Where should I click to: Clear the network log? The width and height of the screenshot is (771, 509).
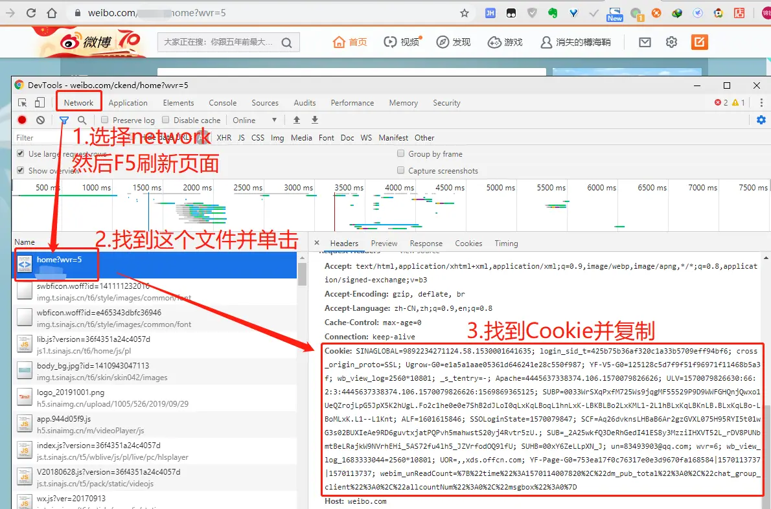[x=40, y=120]
